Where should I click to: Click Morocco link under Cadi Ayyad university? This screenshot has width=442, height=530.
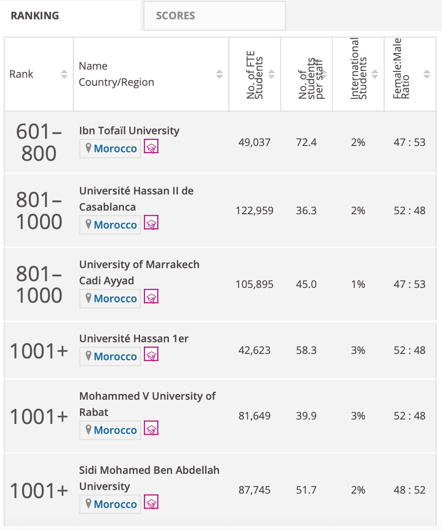(115, 299)
